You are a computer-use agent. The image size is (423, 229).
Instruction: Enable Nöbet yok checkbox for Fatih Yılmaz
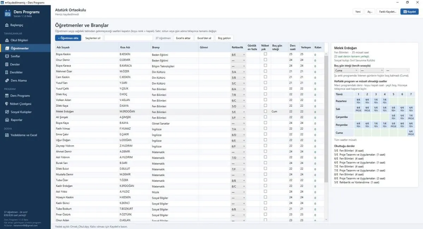tap(265, 129)
